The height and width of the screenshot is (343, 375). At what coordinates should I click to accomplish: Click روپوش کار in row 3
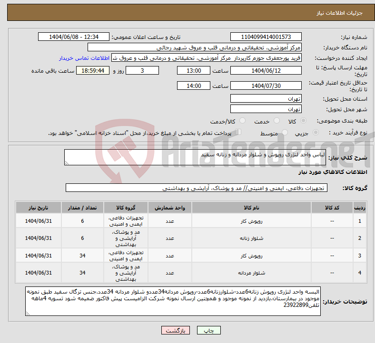(251, 256)
